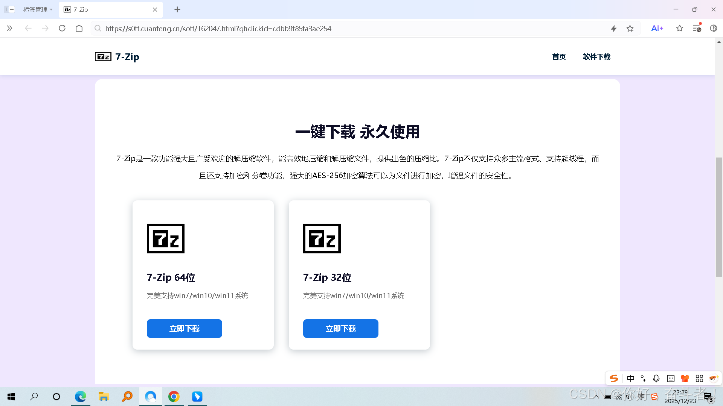Toggle Sogou microphone voice input
723x406 pixels.
pos(656,378)
